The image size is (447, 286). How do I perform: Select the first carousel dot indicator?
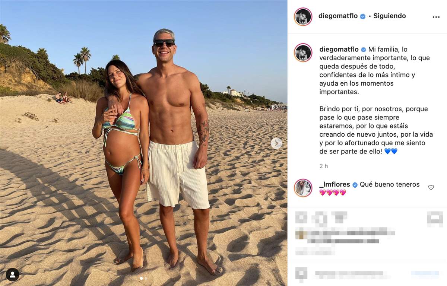pyautogui.click(x=141, y=278)
